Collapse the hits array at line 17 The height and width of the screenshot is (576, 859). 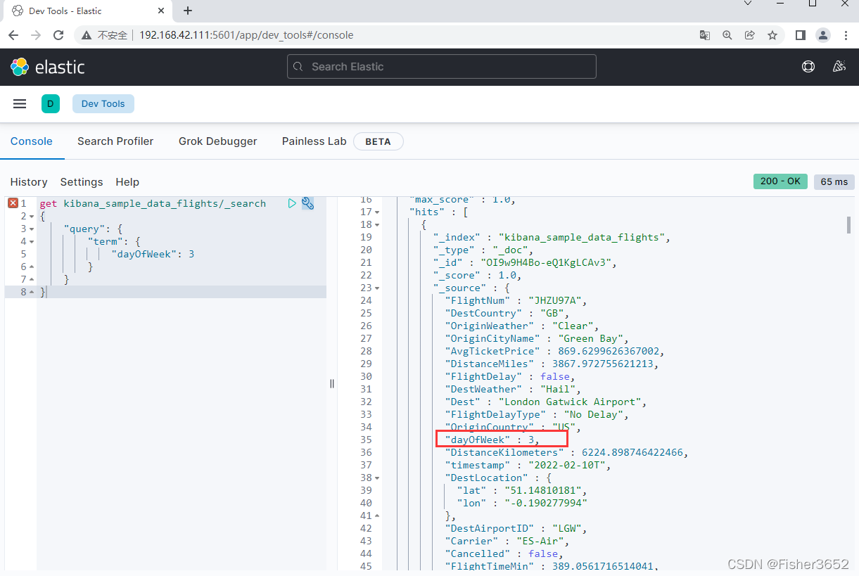click(x=377, y=212)
